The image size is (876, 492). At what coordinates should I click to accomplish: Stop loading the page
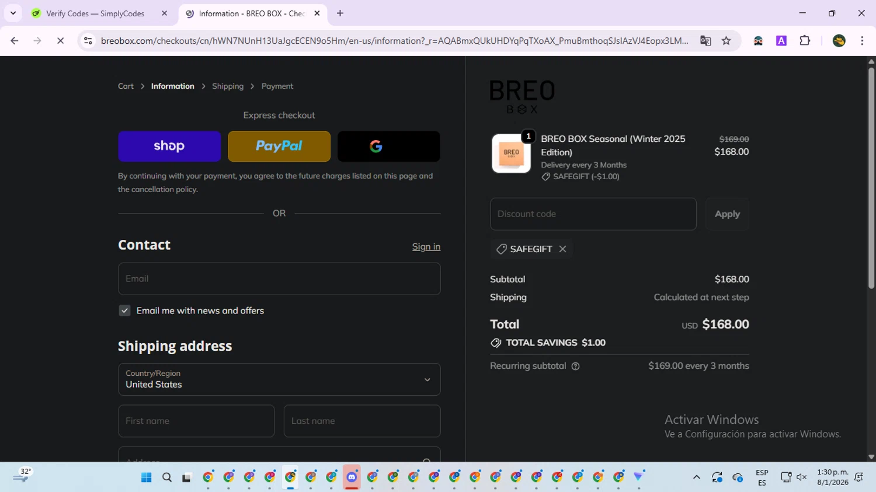click(x=60, y=41)
